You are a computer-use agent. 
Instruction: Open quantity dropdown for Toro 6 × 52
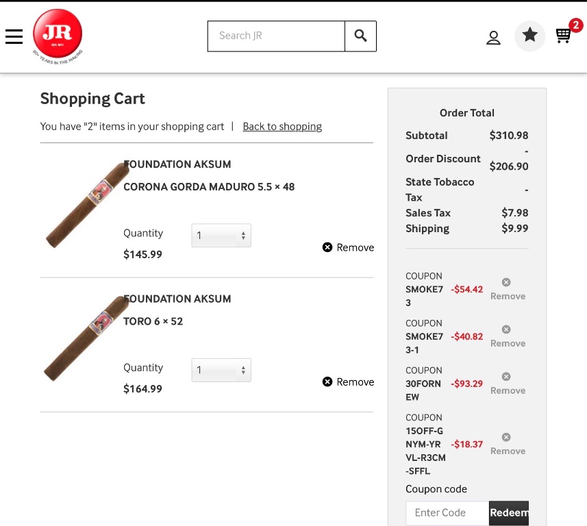tap(221, 371)
